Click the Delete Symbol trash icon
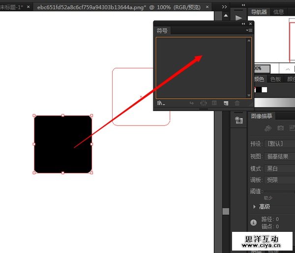This screenshot has width=295, height=253. click(x=237, y=103)
